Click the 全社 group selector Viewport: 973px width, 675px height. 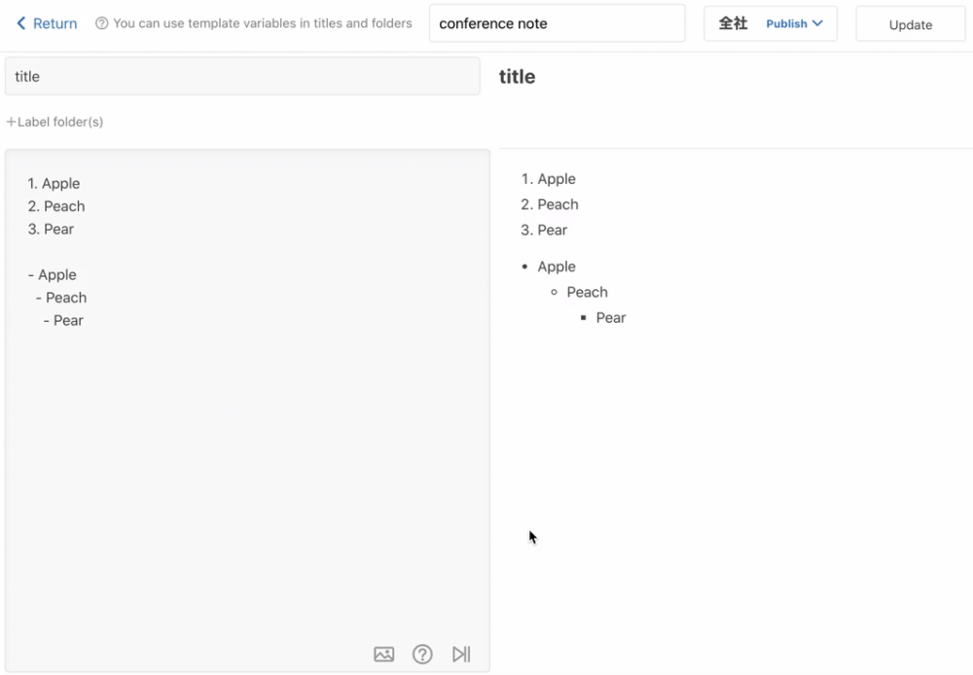(x=733, y=23)
